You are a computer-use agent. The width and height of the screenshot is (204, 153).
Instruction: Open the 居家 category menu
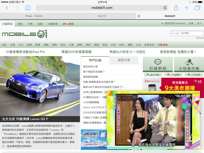click(x=105, y=45)
